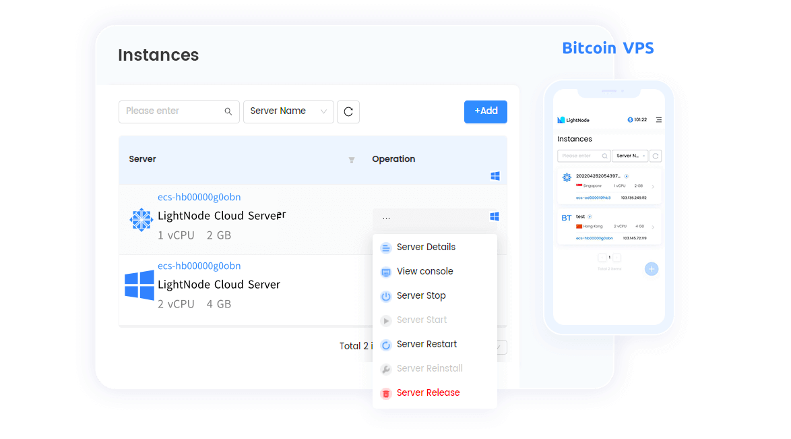Open the hamburger menu in the phone mockup
The image size is (791, 439).
pyautogui.click(x=659, y=120)
